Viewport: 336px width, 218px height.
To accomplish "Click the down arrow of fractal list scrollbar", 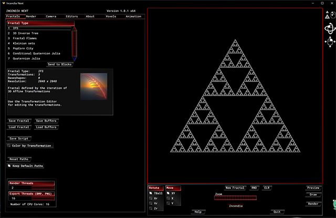I will [73, 59].
